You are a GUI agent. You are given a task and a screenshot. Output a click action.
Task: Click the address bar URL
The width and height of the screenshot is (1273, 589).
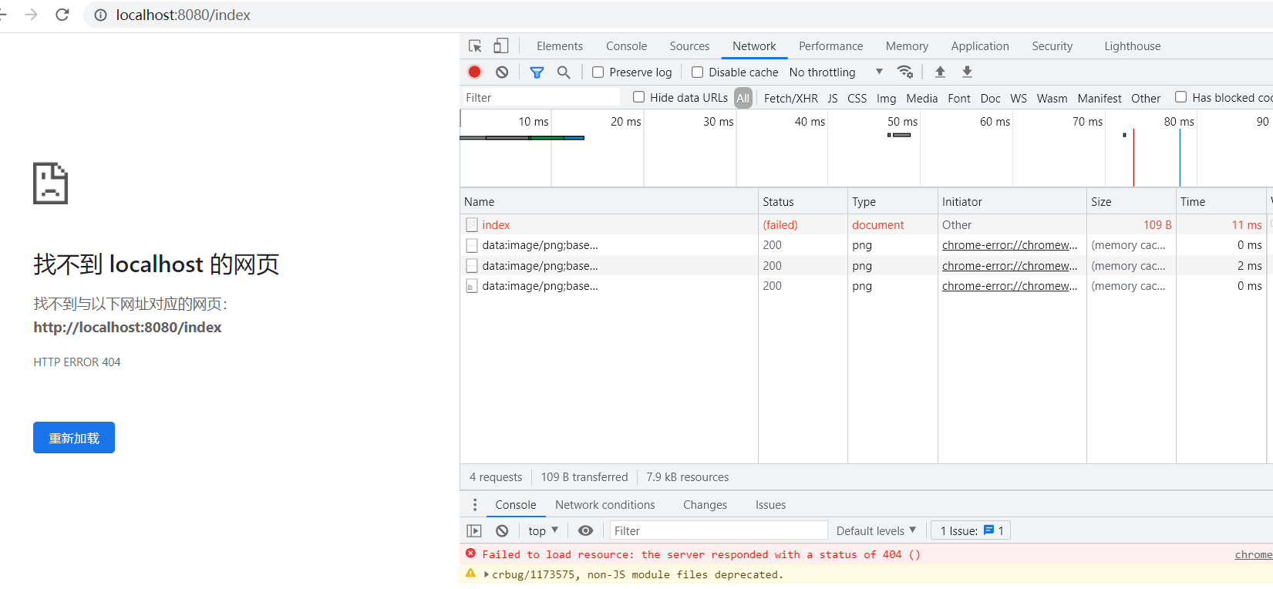point(183,15)
